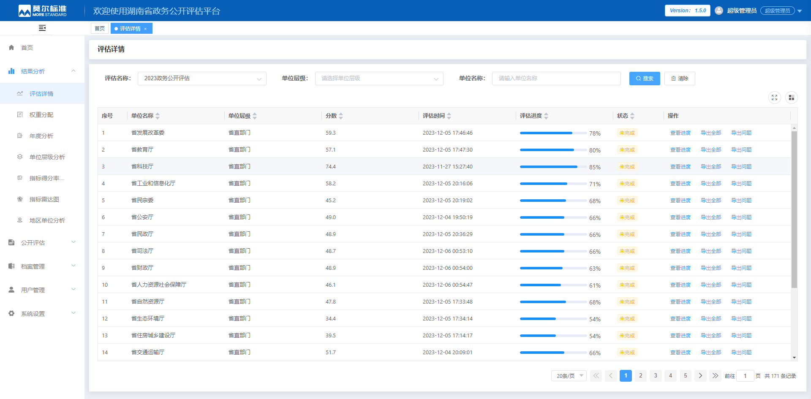The image size is (811, 399).
Task: Go to page 2
Action: (x=641, y=376)
